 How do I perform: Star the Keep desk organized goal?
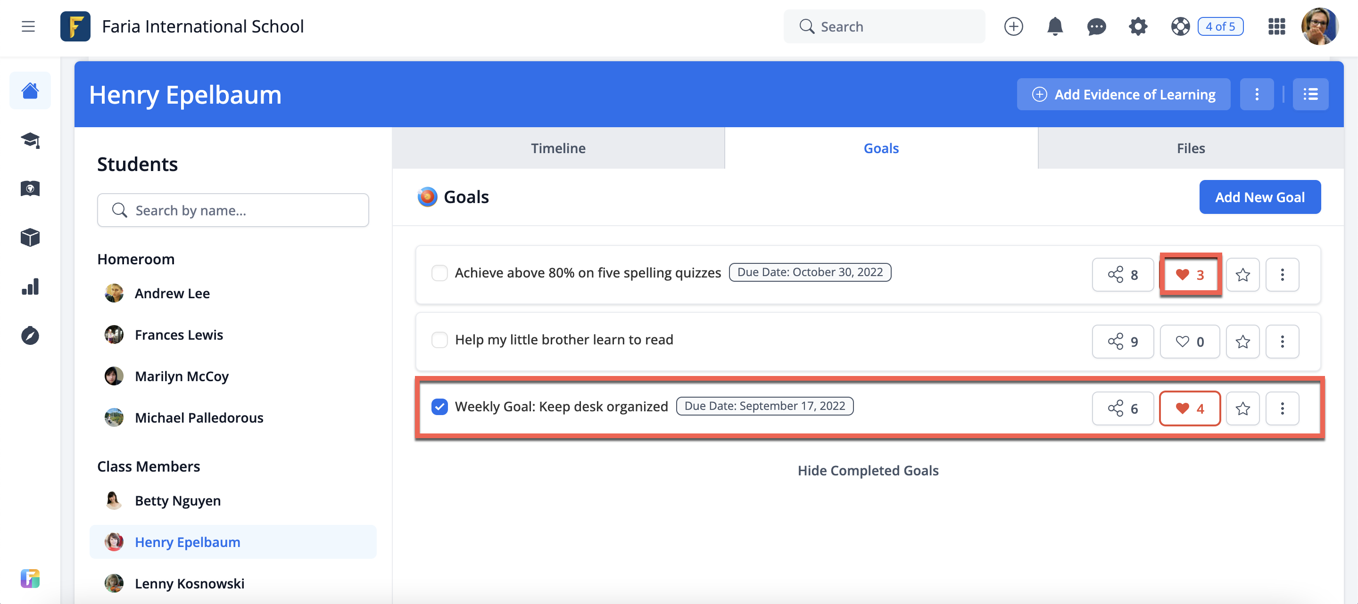(x=1242, y=408)
